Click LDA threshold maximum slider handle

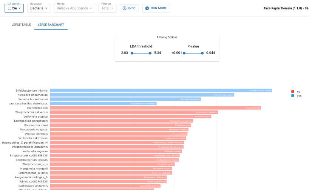150,53
